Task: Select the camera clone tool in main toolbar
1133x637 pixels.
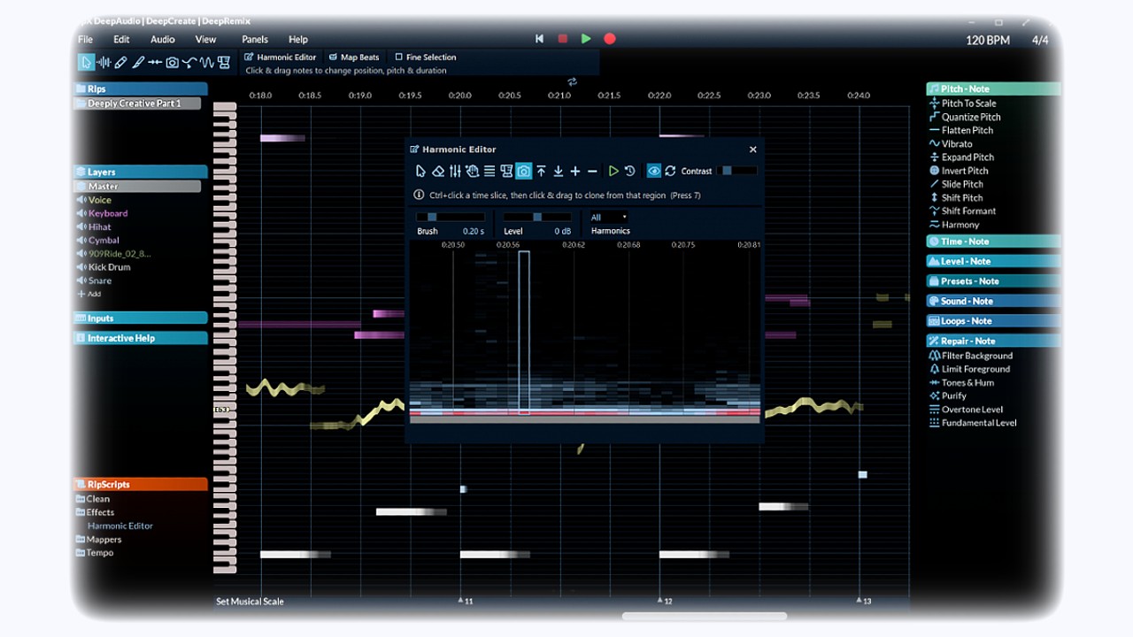Action: pyautogui.click(x=173, y=63)
